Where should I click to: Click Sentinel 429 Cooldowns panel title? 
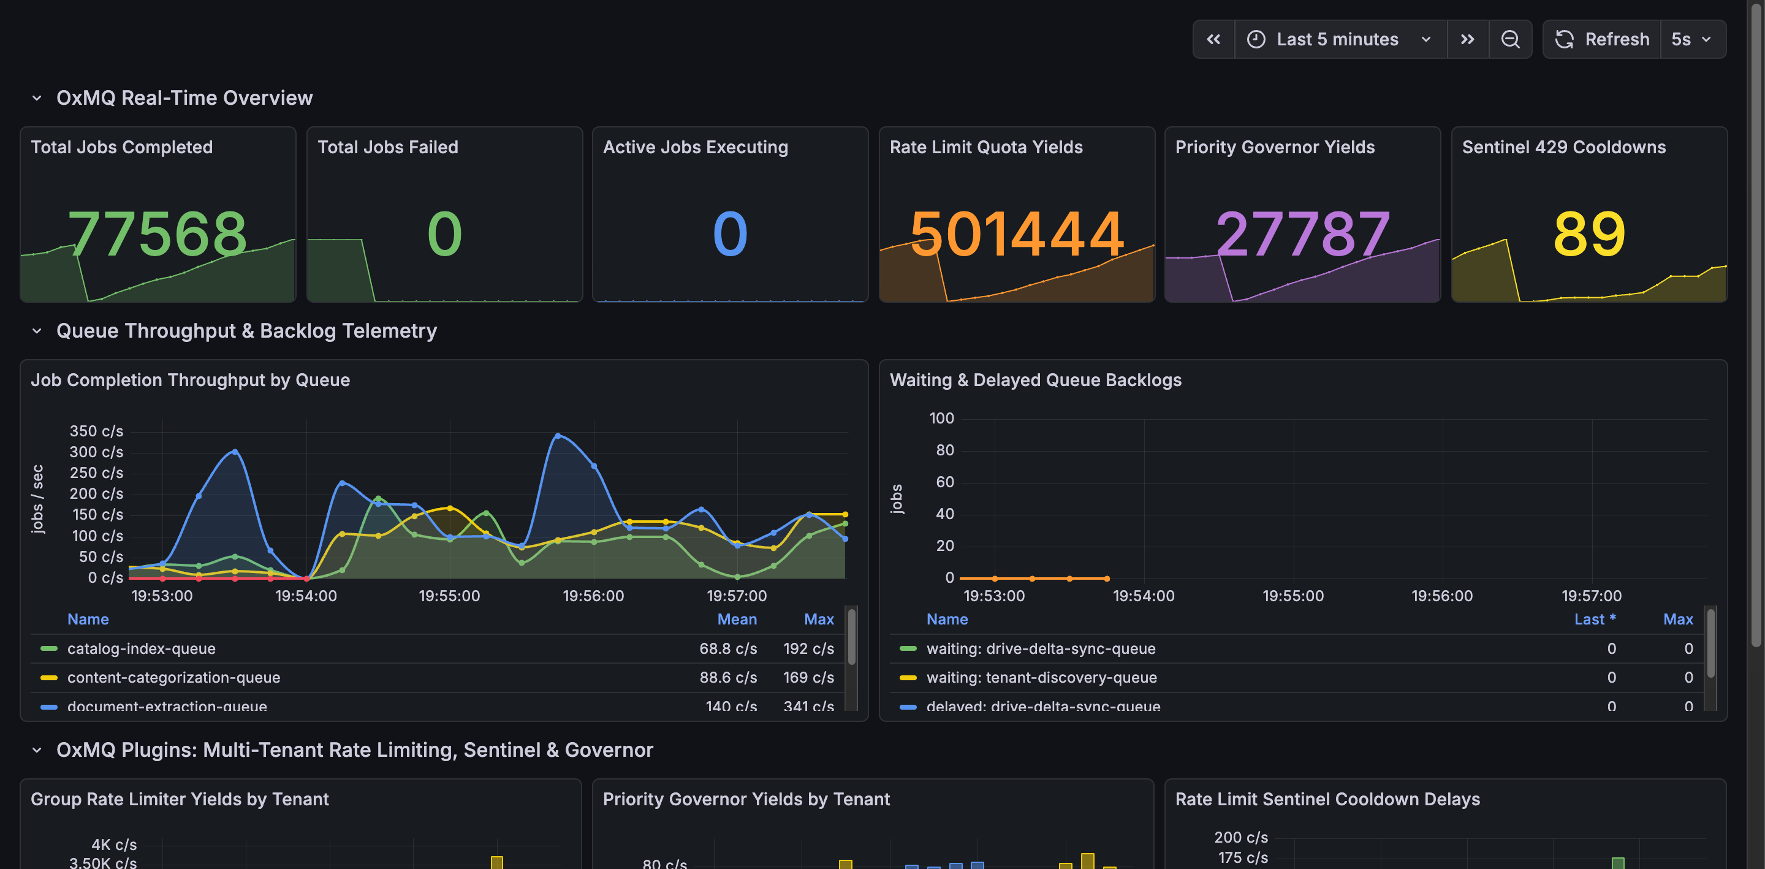point(1563,147)
